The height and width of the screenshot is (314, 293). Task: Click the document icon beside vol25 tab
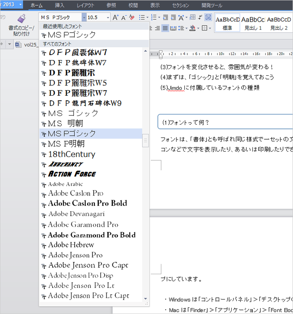point(18,44)
